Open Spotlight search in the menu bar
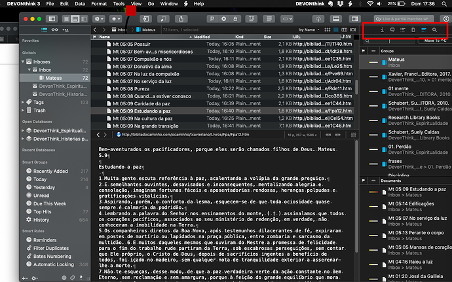452x282 pixels. point(444,4)
